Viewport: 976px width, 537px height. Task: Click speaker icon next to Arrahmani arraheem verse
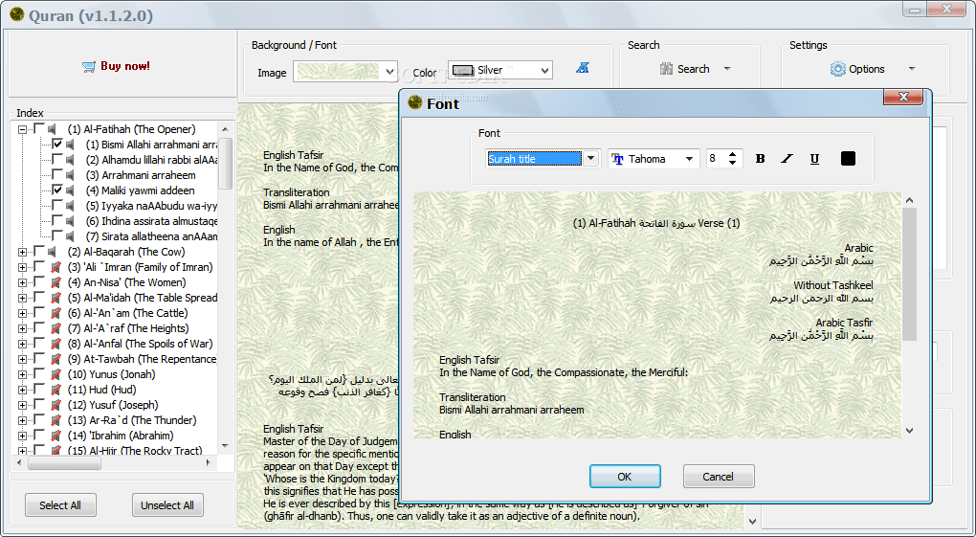[71, 175]
